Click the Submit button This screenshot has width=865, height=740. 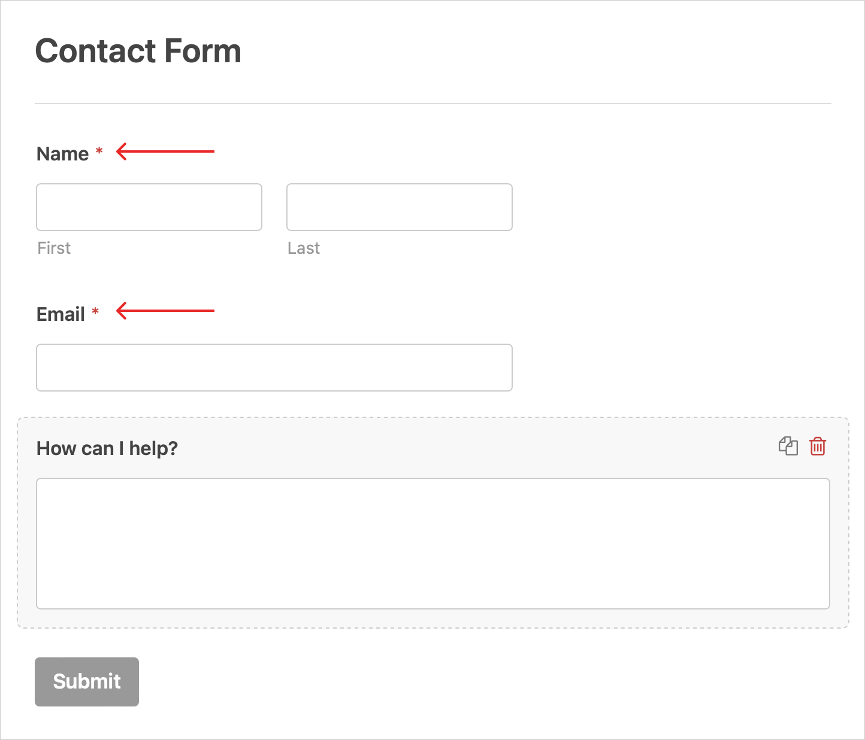(x=87, y=682)
